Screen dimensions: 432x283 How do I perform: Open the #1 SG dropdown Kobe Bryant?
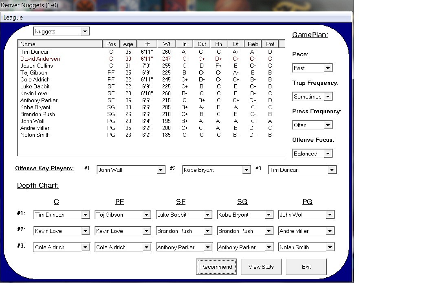point(245,215)
